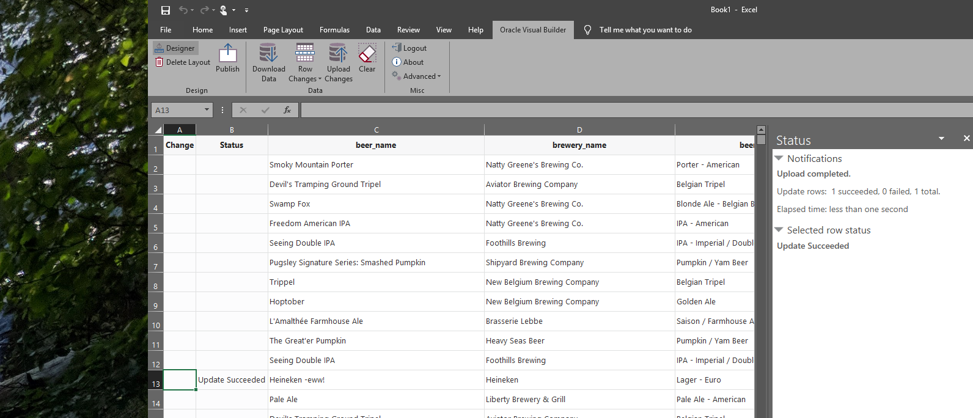973x418 pixels.
Task: Click the formula bar Cancel icon
Action: coord(243,110)
